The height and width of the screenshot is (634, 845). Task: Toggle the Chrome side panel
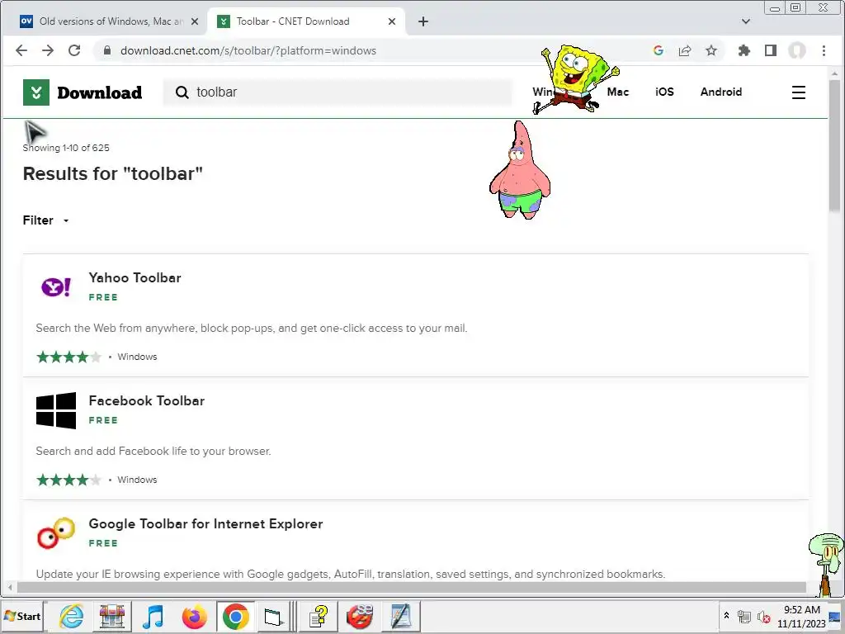[x=771, y=50]
